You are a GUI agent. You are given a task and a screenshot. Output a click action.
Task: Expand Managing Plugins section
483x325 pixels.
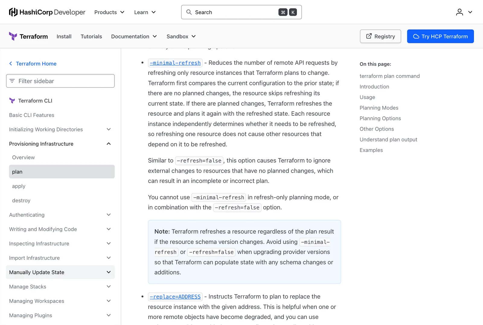point(60,315)
